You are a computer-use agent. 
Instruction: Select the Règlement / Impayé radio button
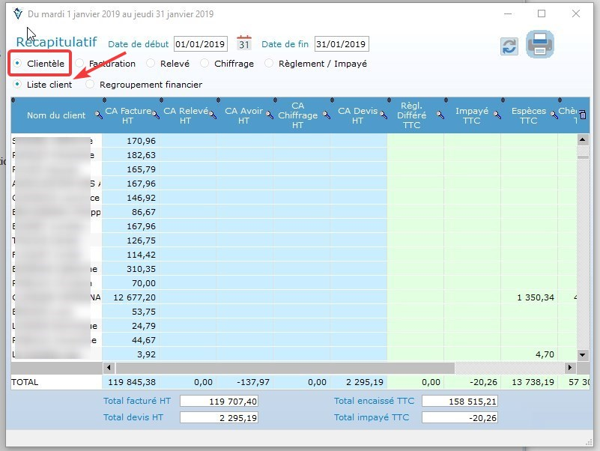tap(269, 63)
